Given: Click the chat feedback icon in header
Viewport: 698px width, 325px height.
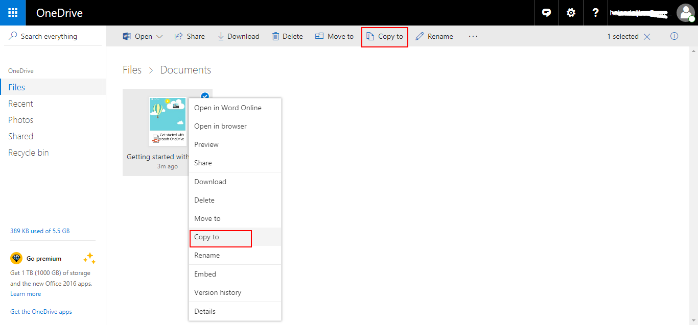Looking at the screenshot, I should pos(546,13).
